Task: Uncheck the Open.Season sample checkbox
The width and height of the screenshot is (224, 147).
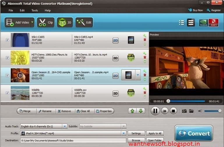Action: (x=7, y=75)
